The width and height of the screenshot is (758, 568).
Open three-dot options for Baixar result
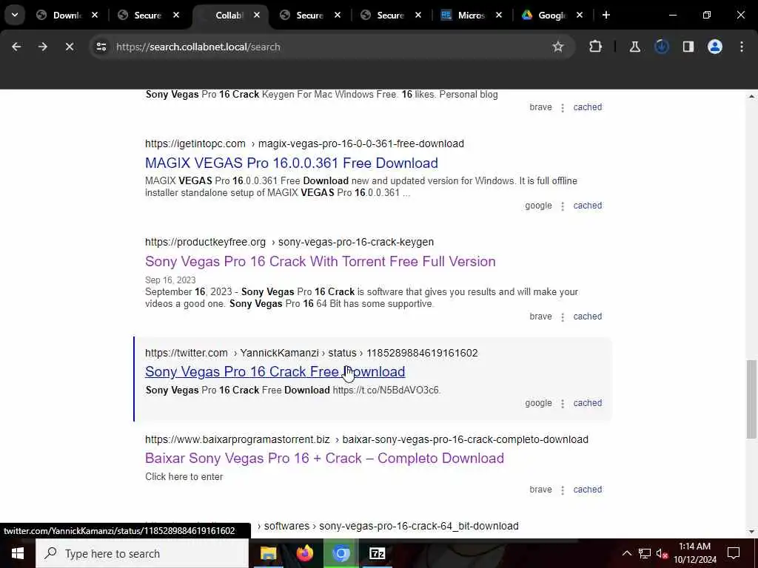[x=563, y=490]
